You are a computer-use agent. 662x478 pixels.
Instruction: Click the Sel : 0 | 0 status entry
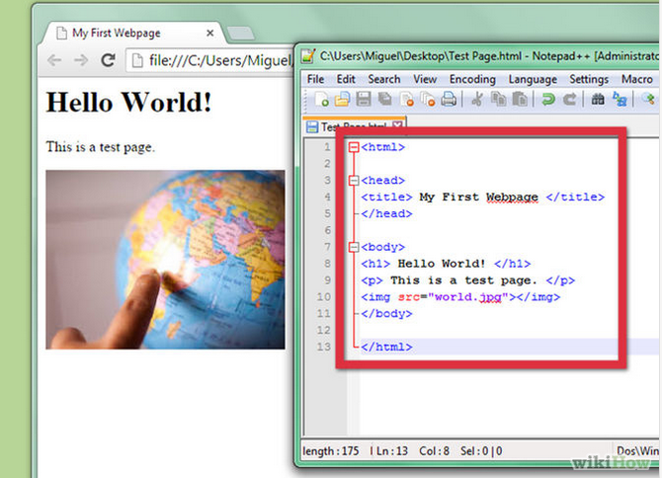coord(481,451)
